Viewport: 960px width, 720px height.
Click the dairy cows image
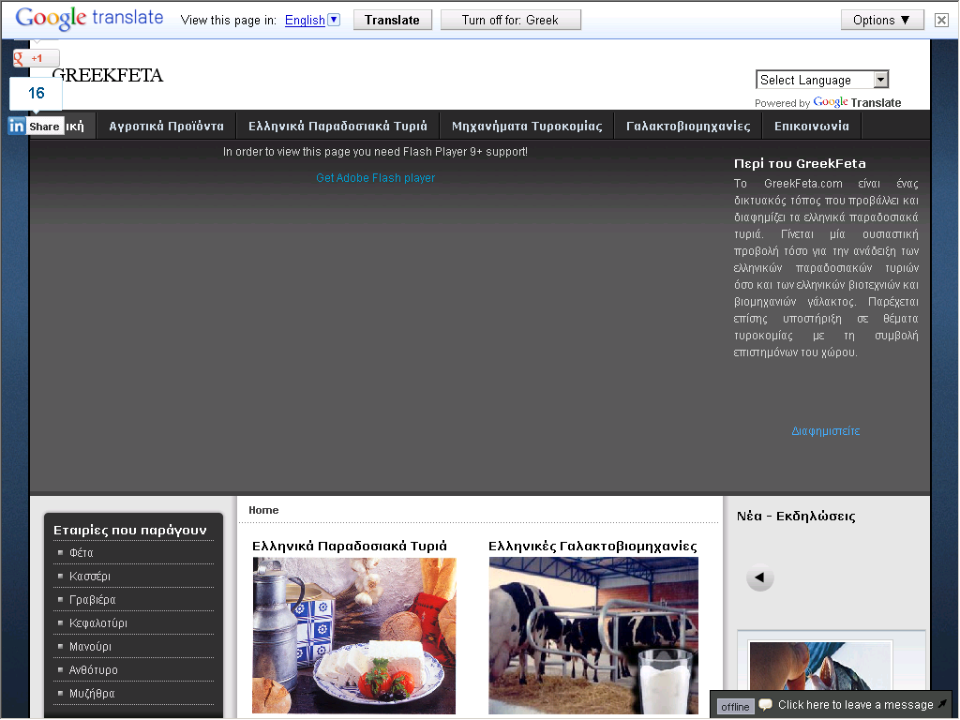[x=593, y=636]
